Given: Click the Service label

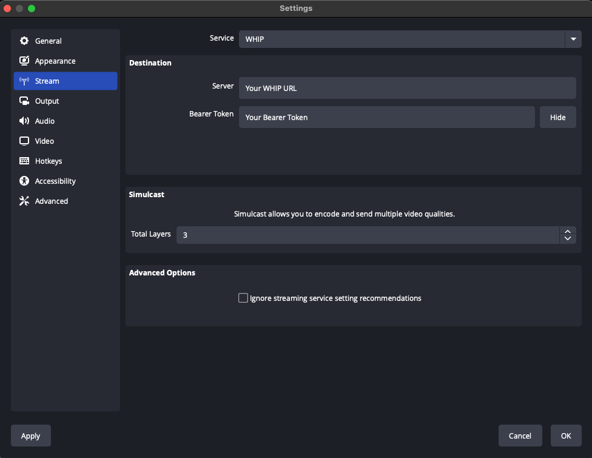Looking at the screenshot, I should coord(221,38).
